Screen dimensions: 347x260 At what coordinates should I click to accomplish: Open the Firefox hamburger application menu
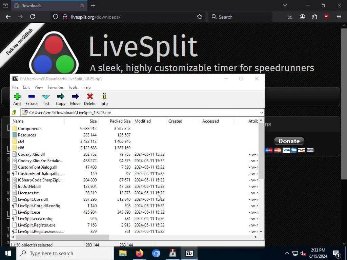tap(339, 17)
